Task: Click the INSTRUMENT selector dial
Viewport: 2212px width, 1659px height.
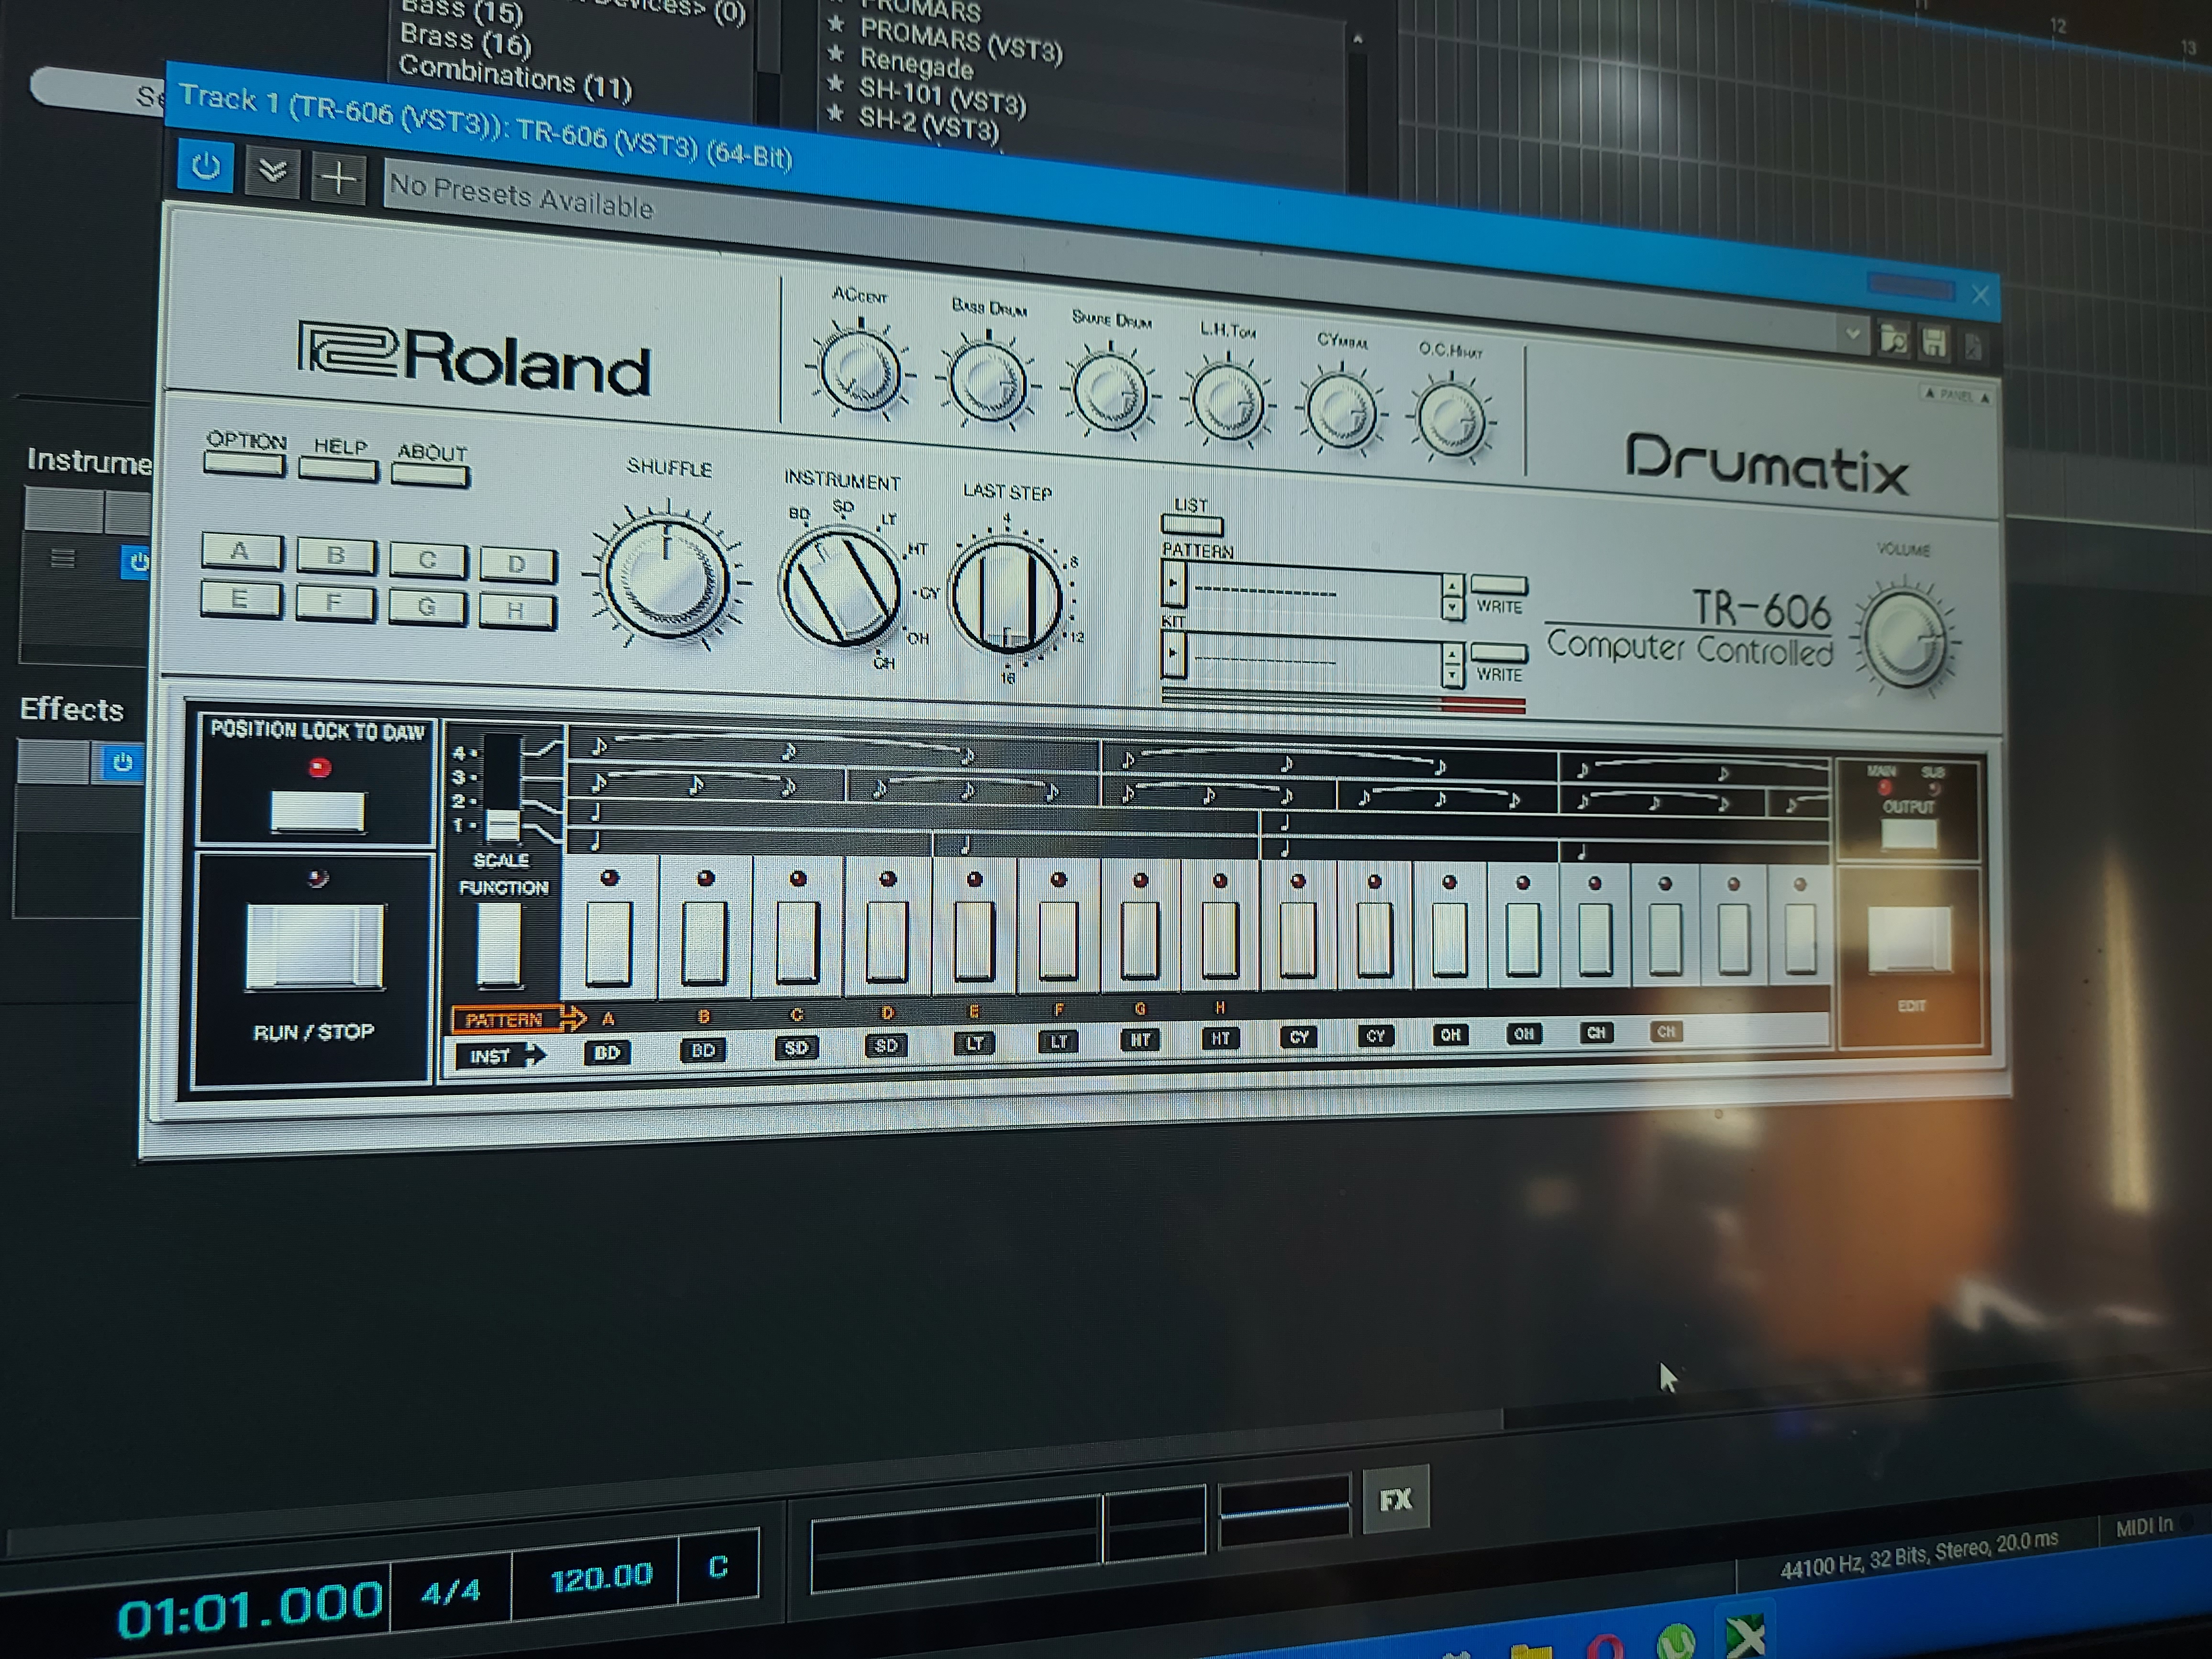Action: coord(840,588)
